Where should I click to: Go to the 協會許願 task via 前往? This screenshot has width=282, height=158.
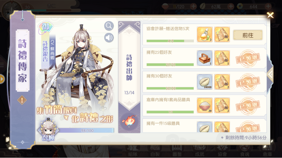click(248, 35)
